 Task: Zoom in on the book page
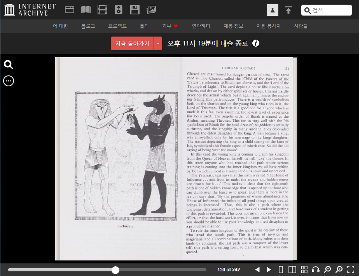click(339, 269)
